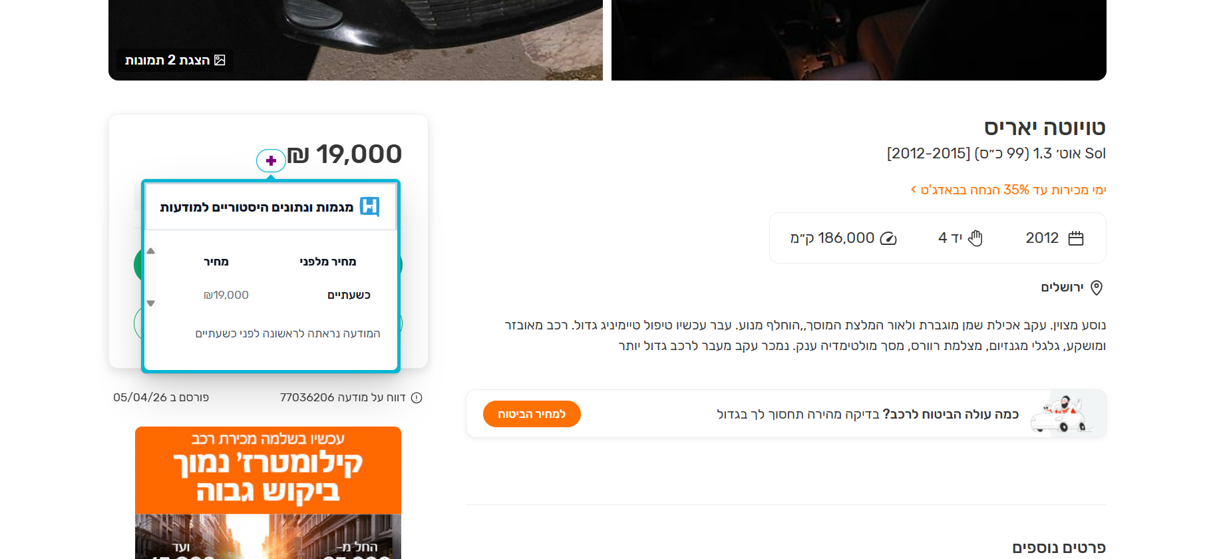This screenshot has width=1223, height=559.
Task: Open the הצגת 2 תמונות photo viewer button
Action: 175,61
